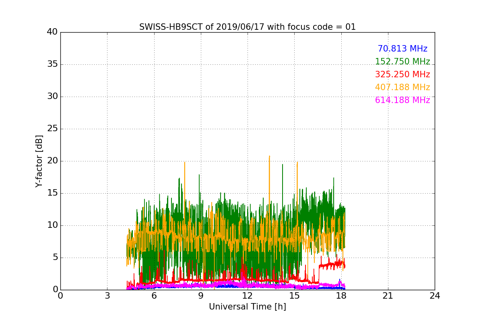Select the 325.250 MHz legend entry
Image resolution: width=483 pixels, height=322 pixels.
(402, 74)
